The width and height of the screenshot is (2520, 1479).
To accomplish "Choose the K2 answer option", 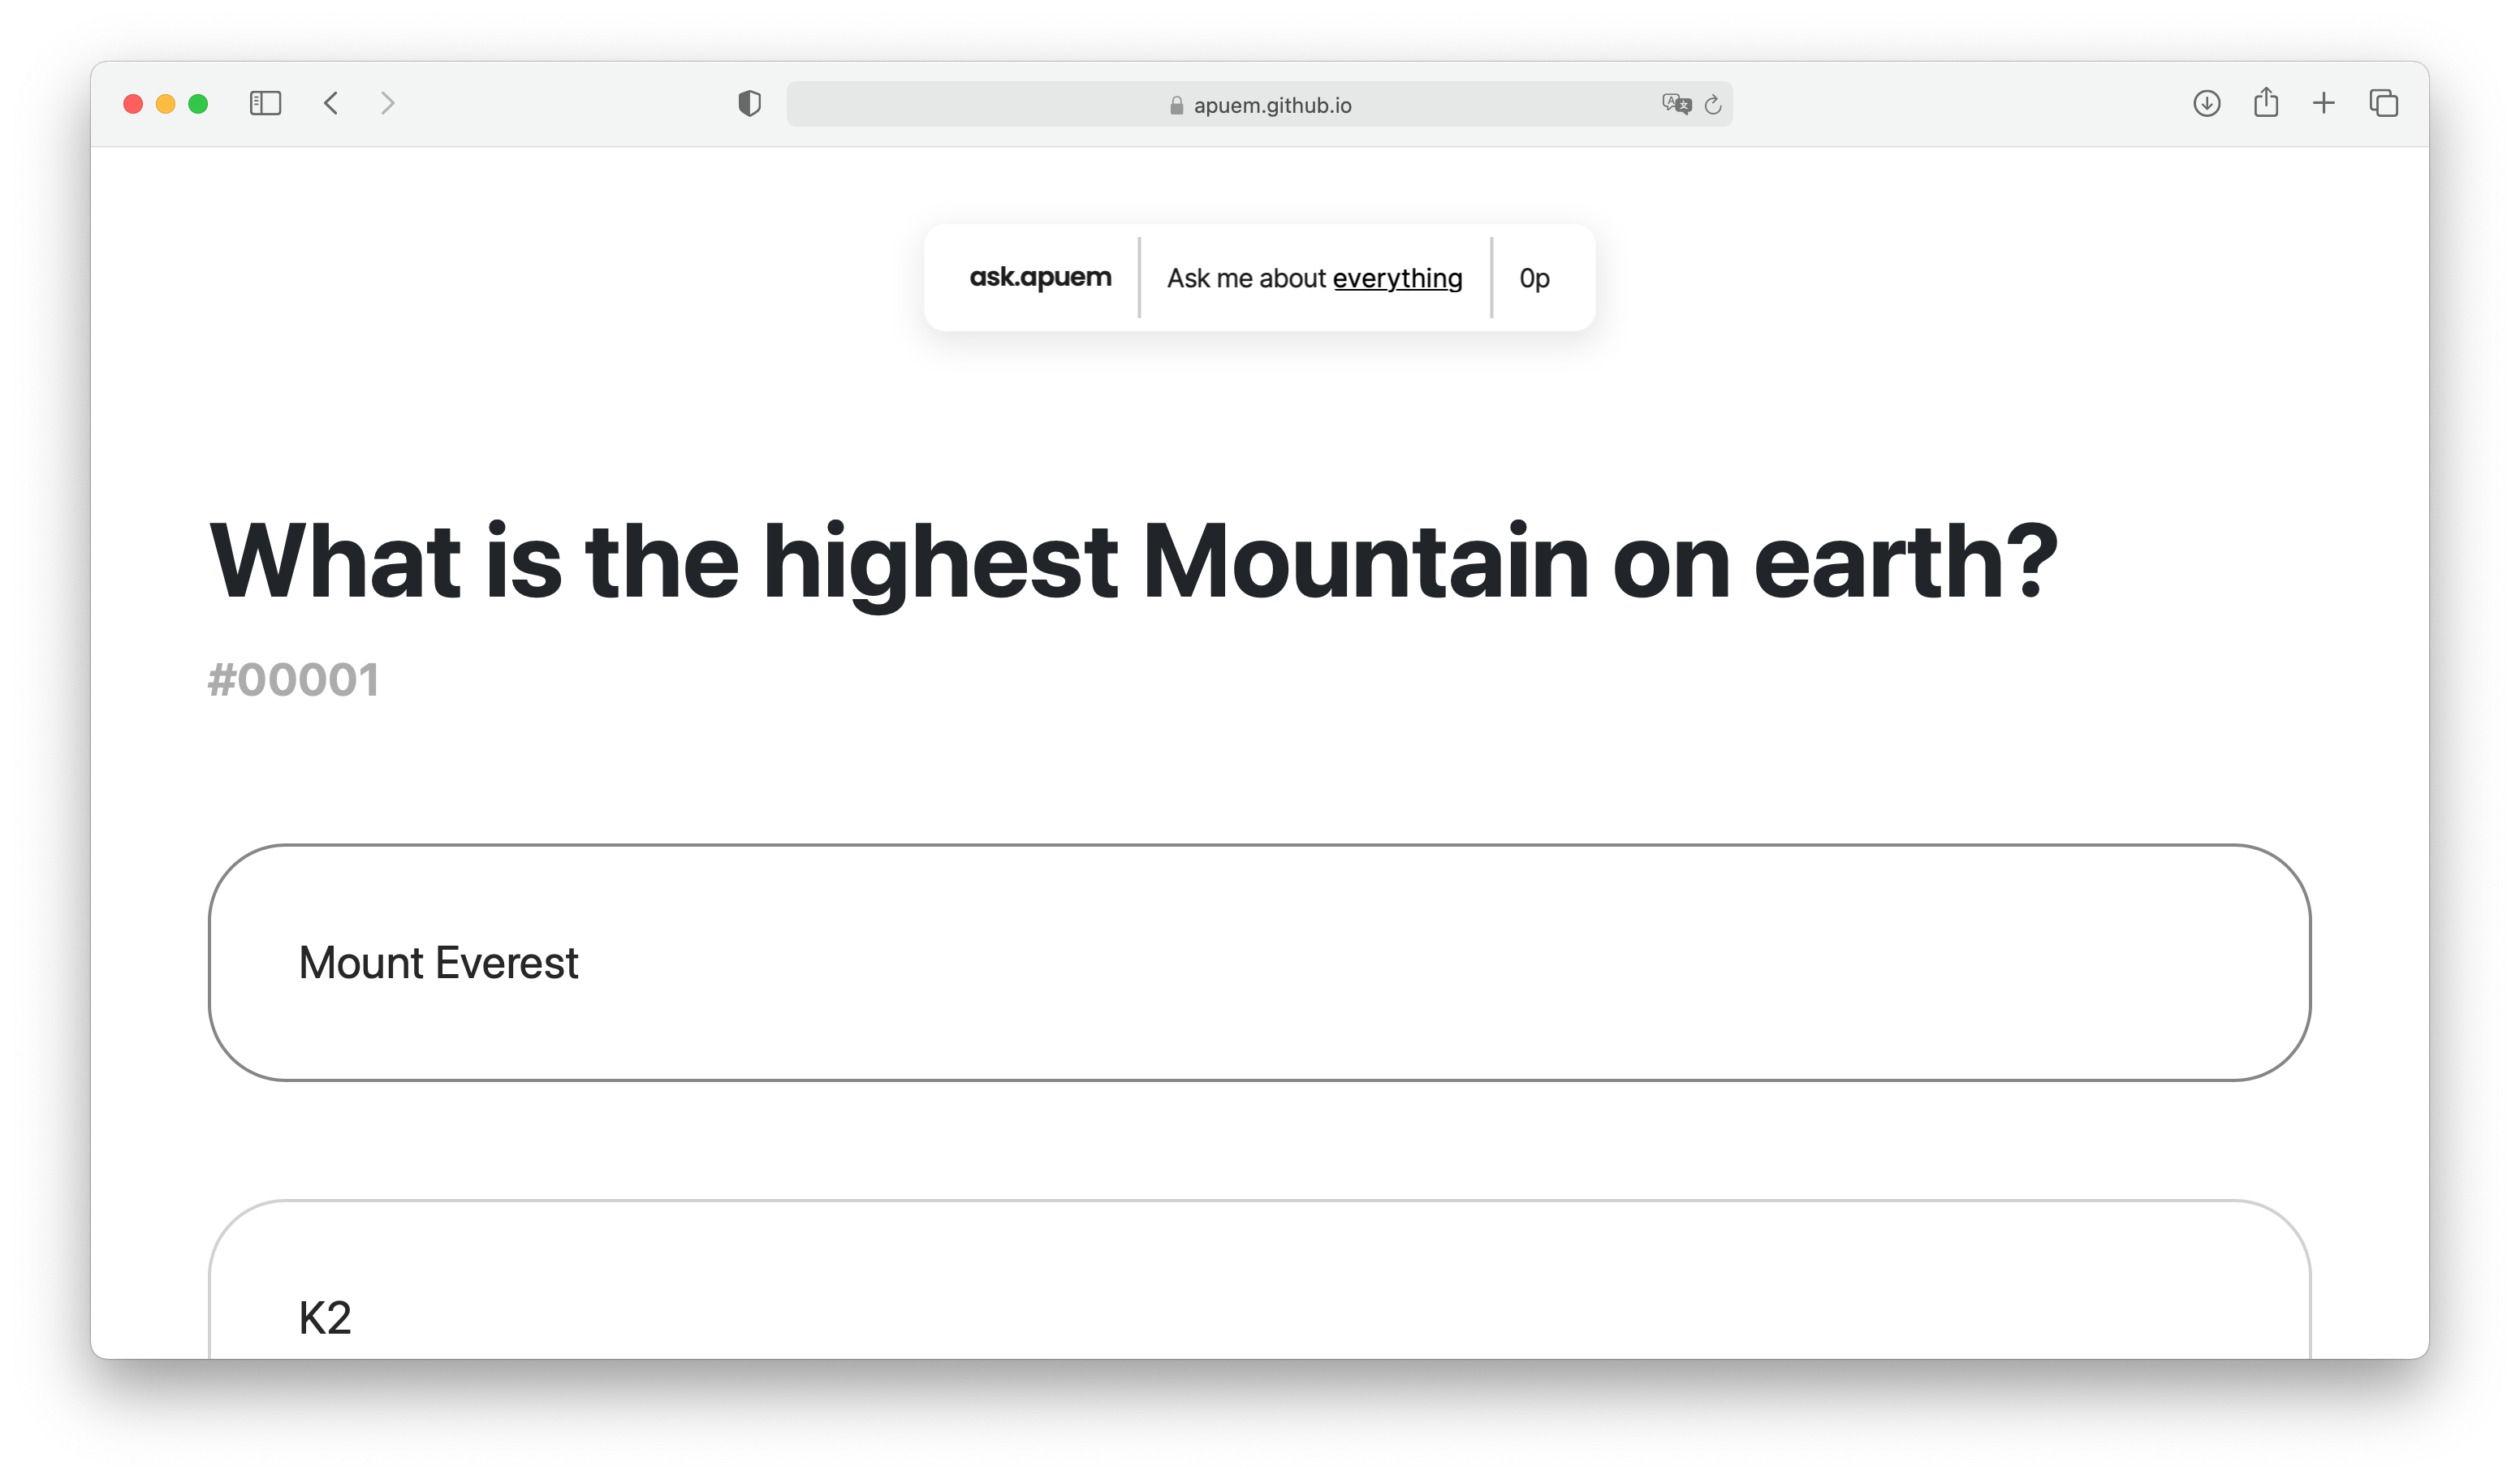I will 1259,1279.
